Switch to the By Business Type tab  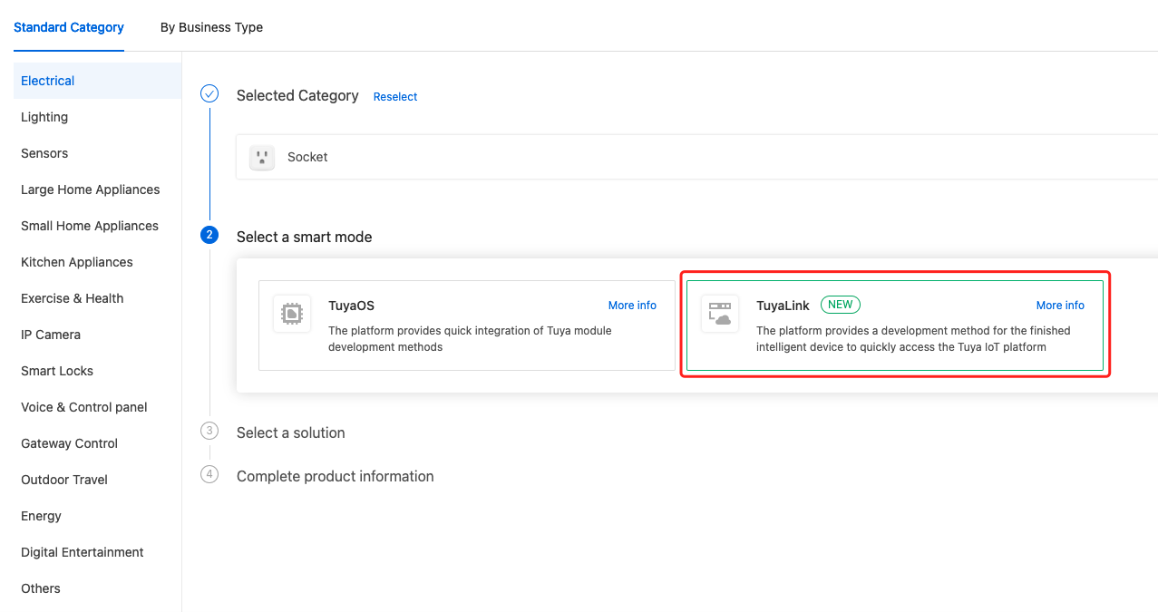(x=211, y=27)
